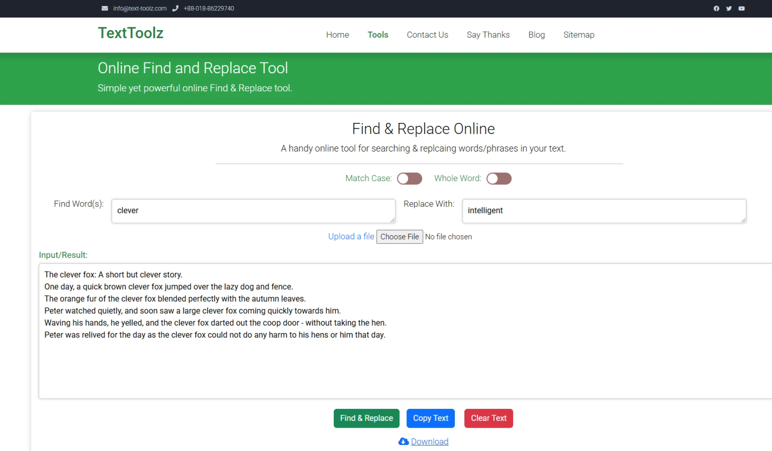772x451 pixels.
Task: Click the Choose File button
Action: pos(399,237)
